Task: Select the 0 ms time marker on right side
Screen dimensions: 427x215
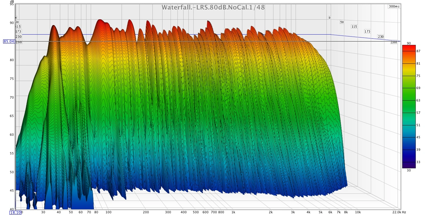Action: coord(329,18)
